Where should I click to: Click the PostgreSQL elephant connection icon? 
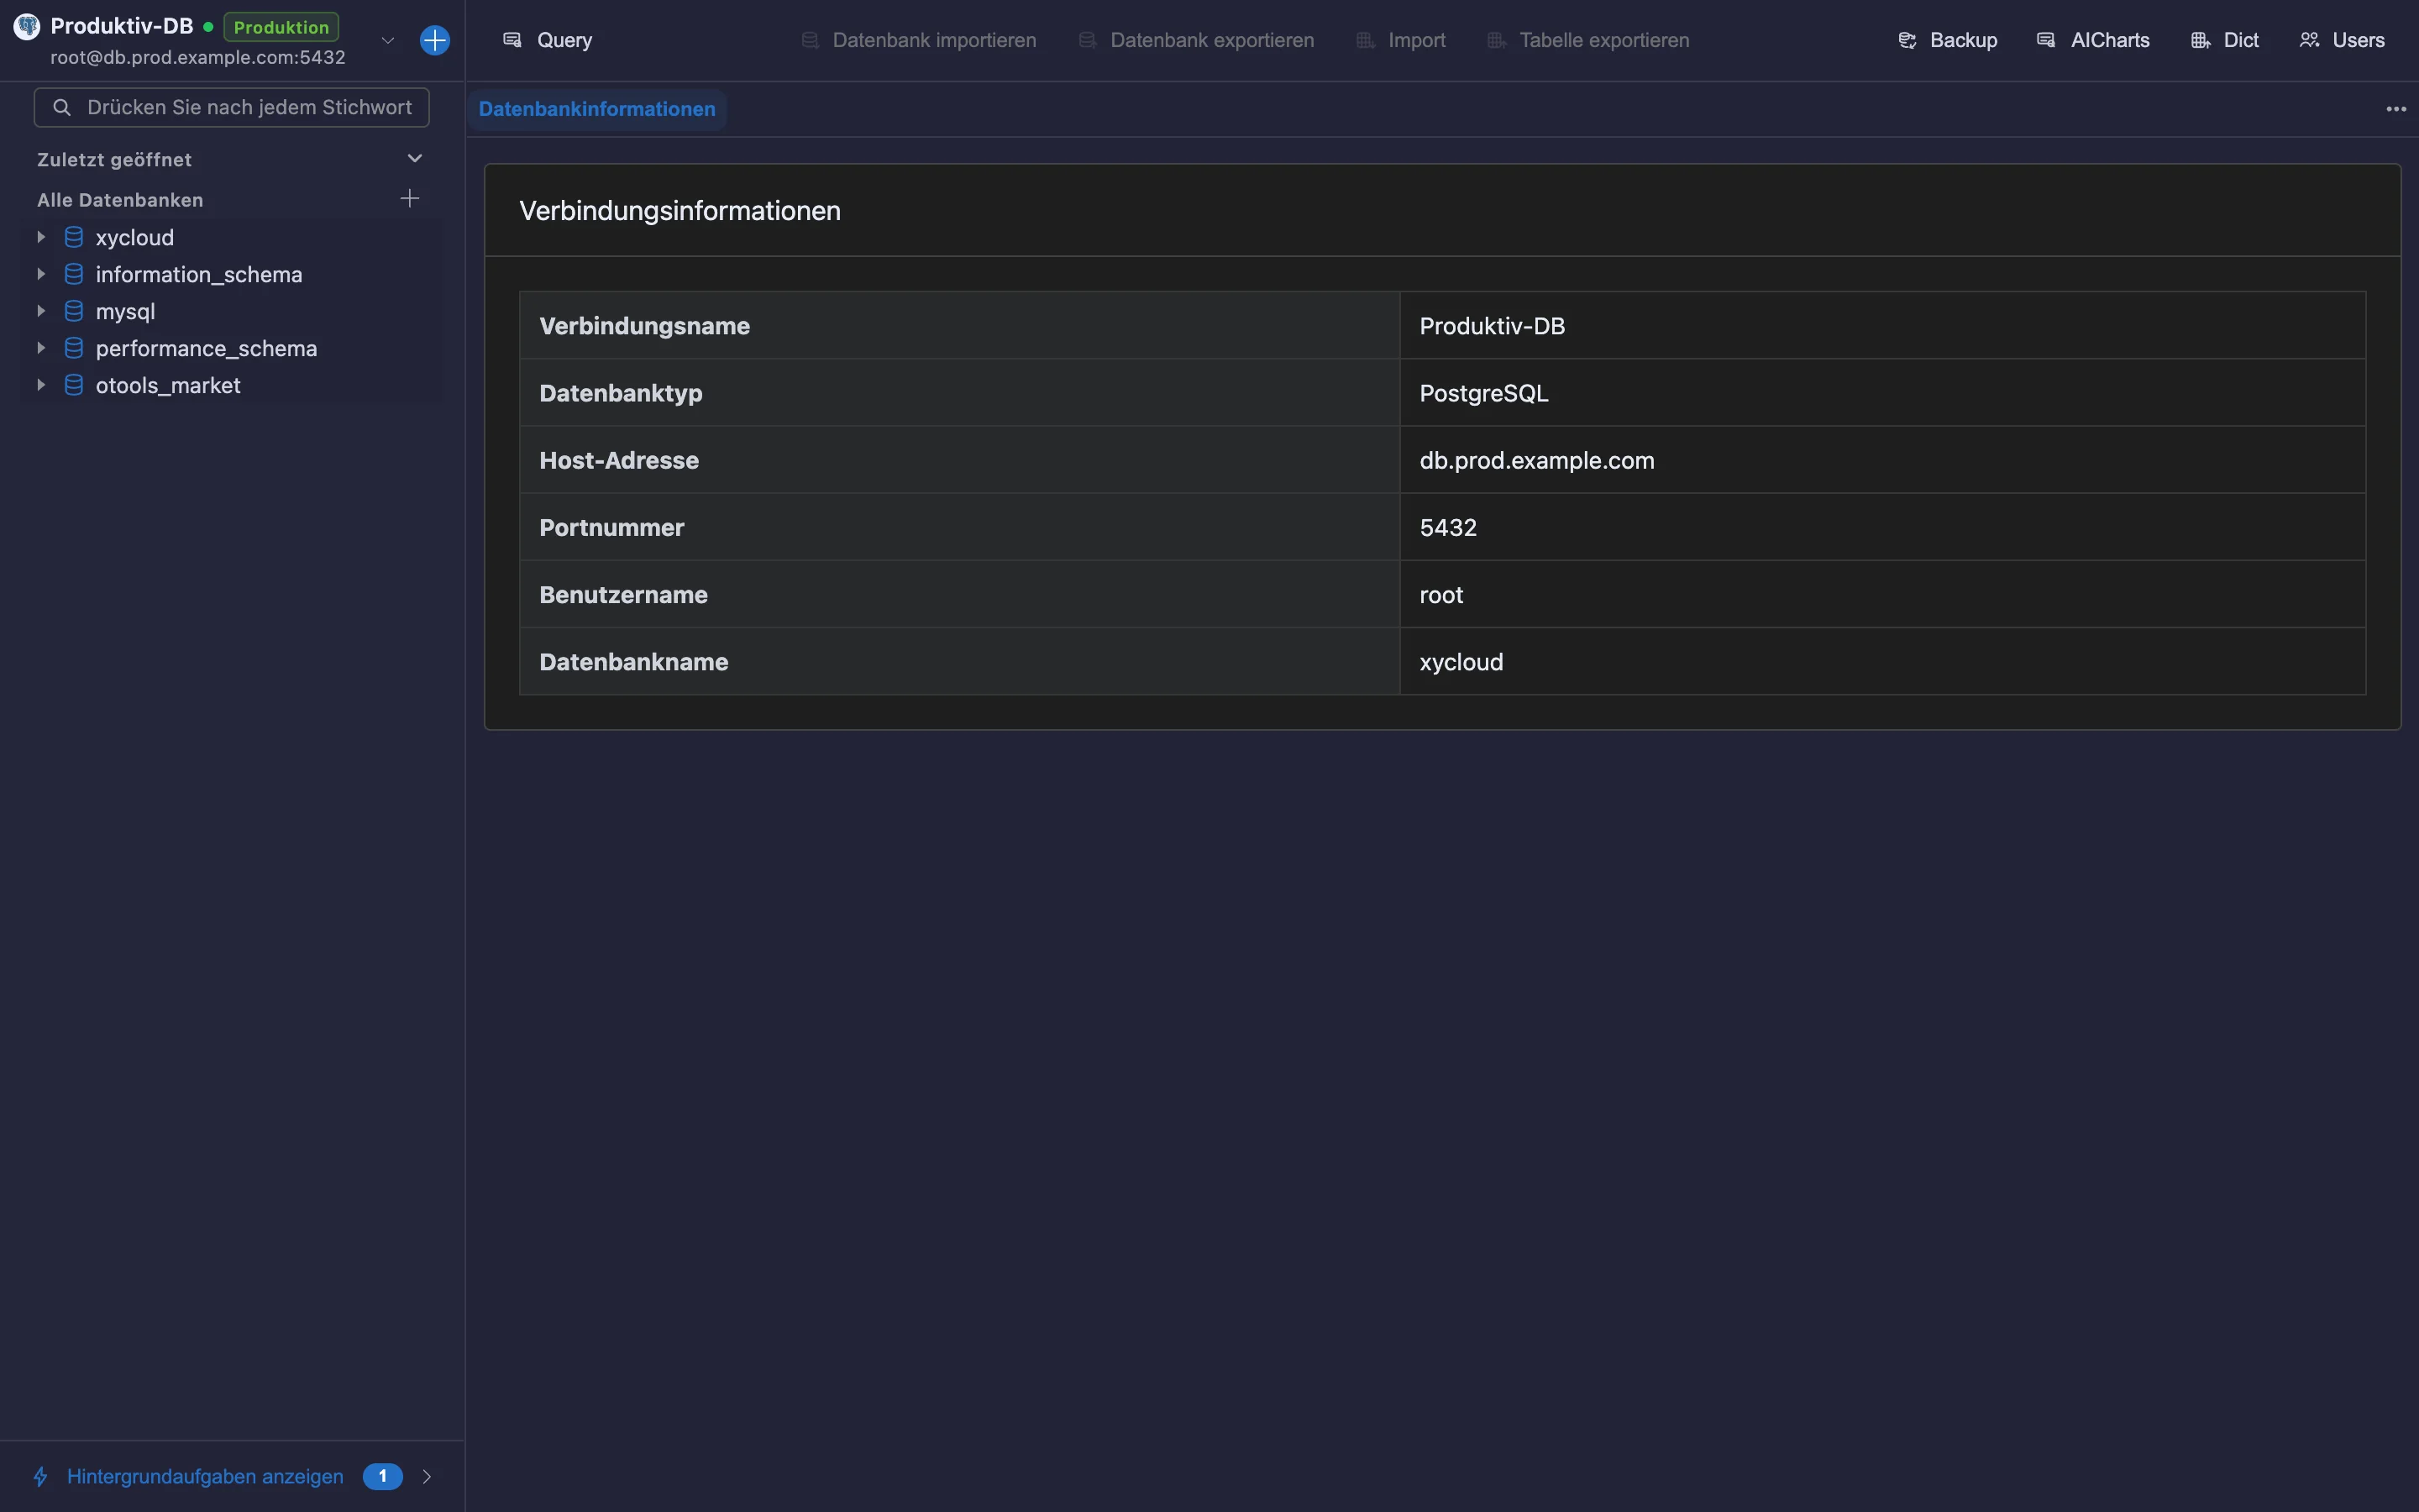(27, 27)
